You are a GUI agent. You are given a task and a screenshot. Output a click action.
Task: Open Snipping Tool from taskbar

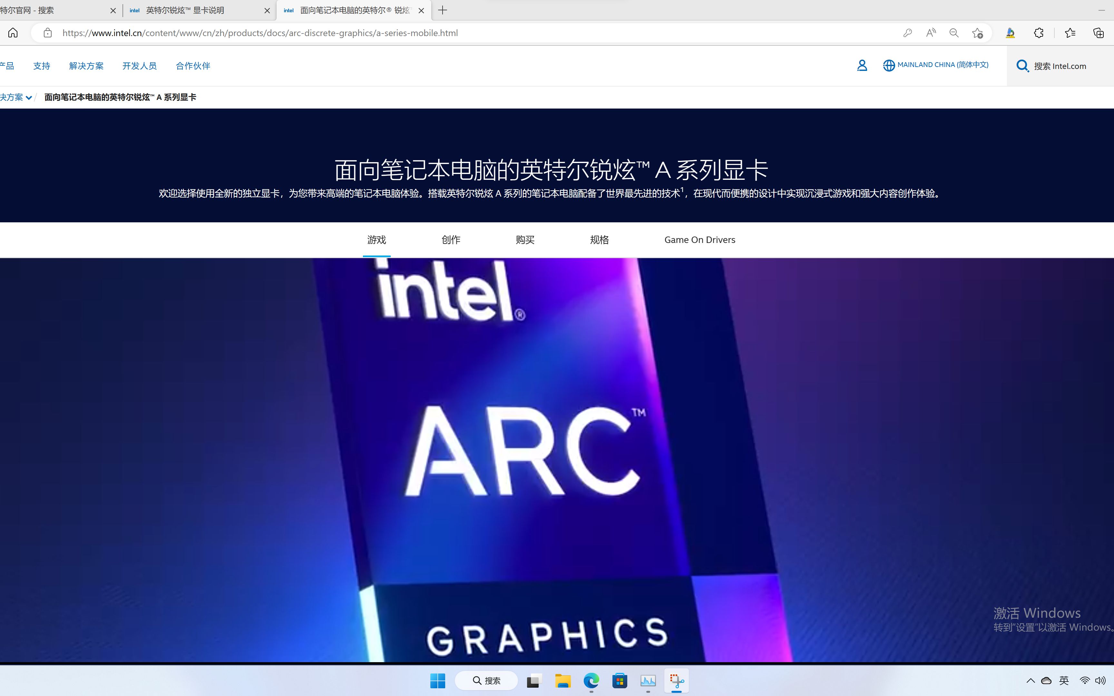point(677,680)
